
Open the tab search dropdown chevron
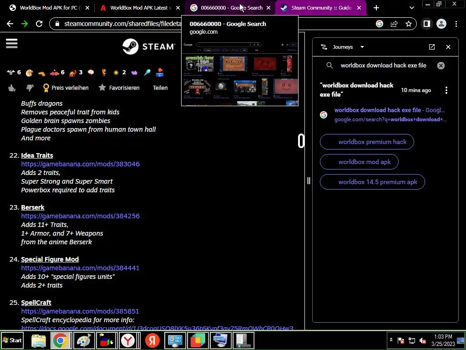(411, 8)
